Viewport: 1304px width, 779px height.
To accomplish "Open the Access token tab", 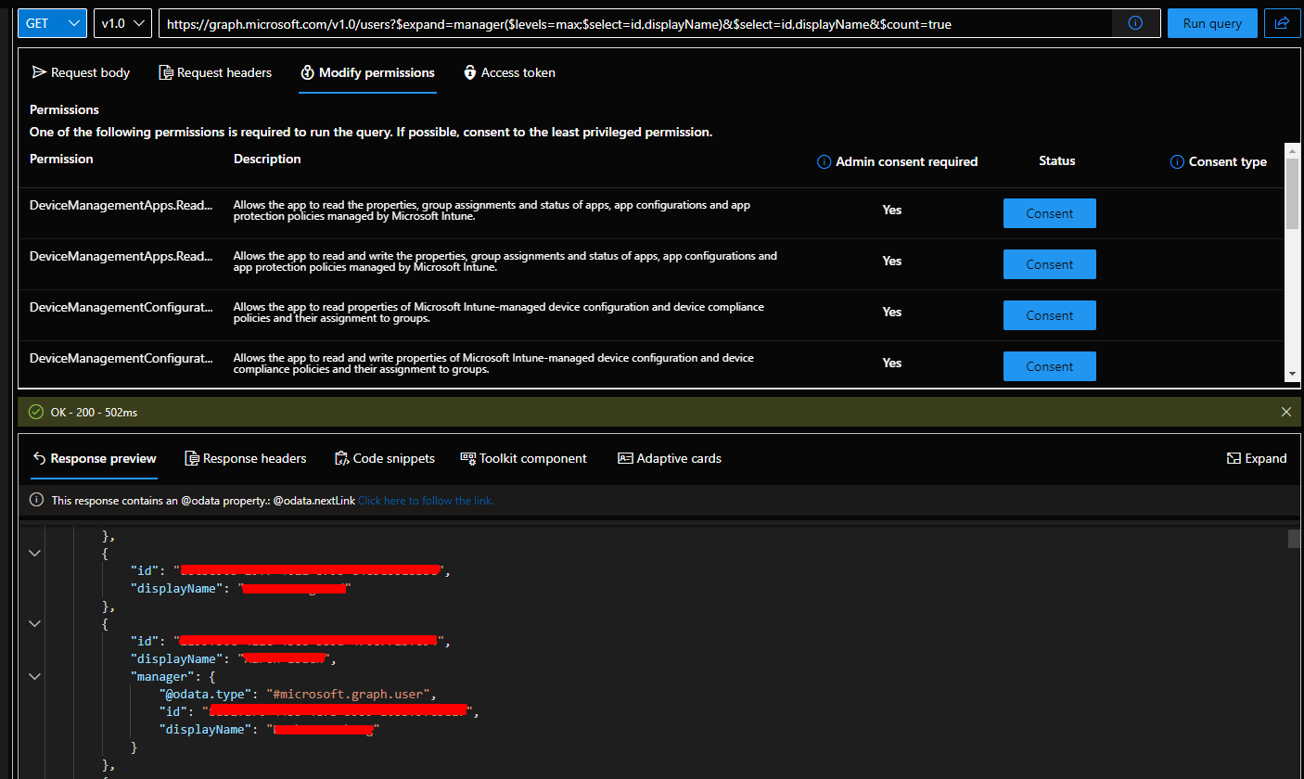I will point(509,72).
